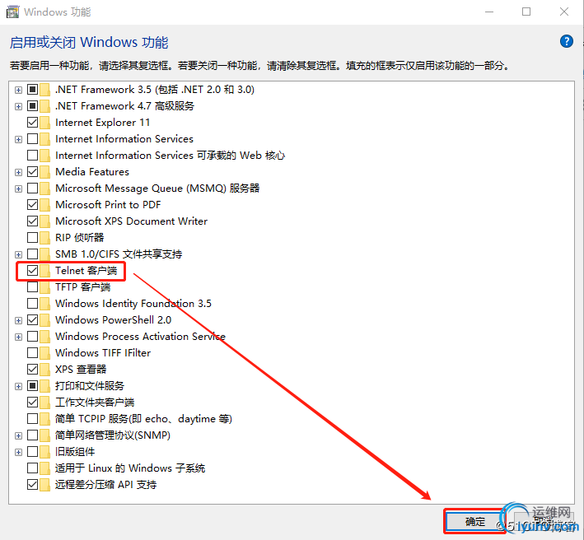The height and width of the screenshot is (540, 584).
Task: Select 简单网络管理协议(SNMP) label
Action: click(113, 435)
